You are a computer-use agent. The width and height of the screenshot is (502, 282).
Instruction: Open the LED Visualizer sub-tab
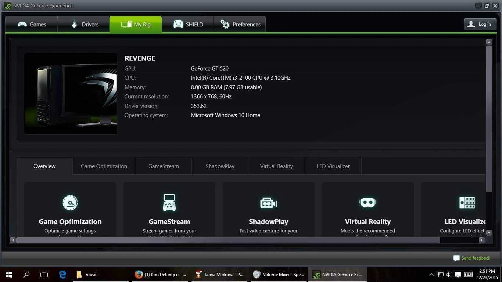[x=333, y=166]
